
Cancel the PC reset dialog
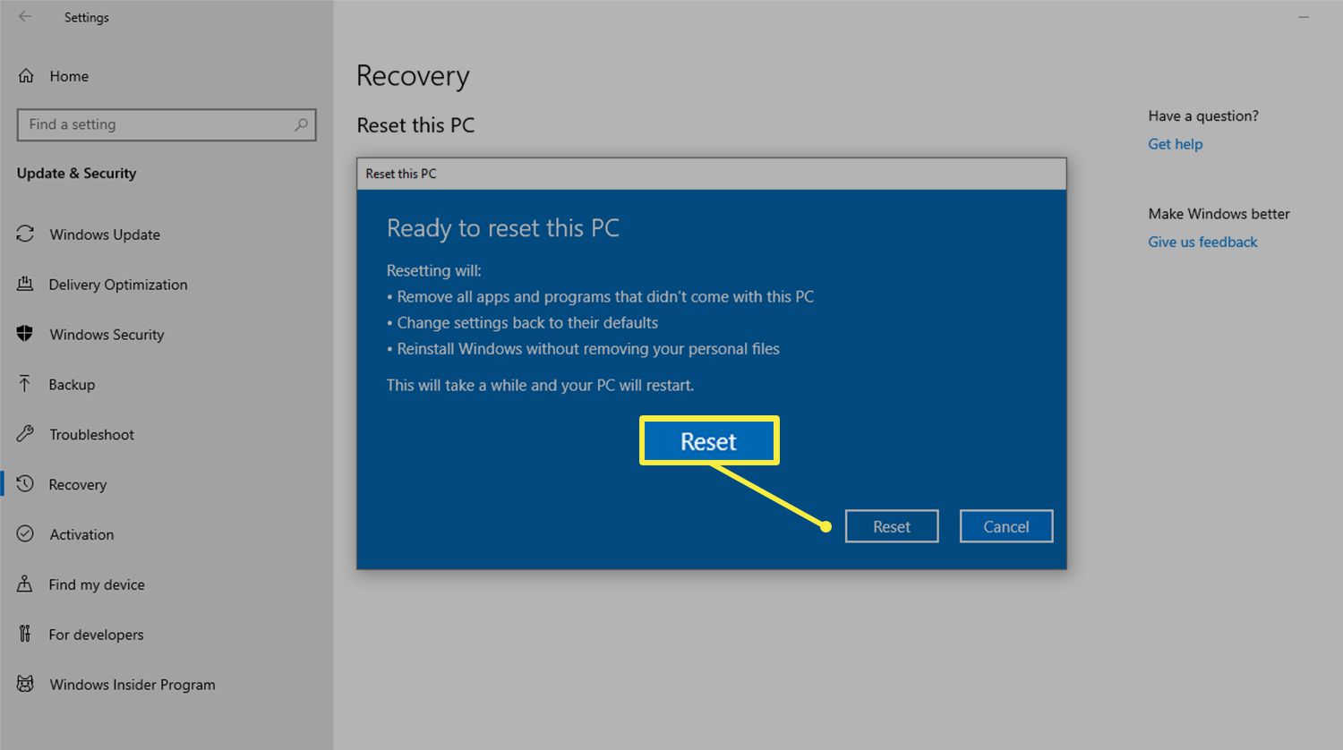[1005, 526]
